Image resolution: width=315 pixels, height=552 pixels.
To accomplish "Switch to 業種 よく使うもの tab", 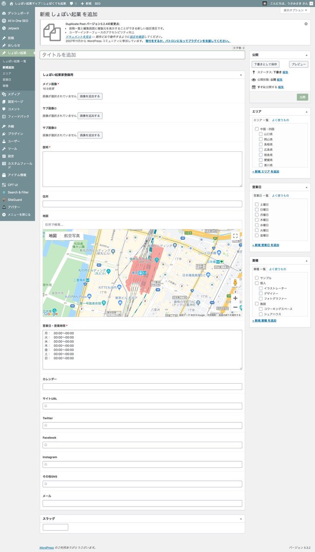I will [278, 269].
